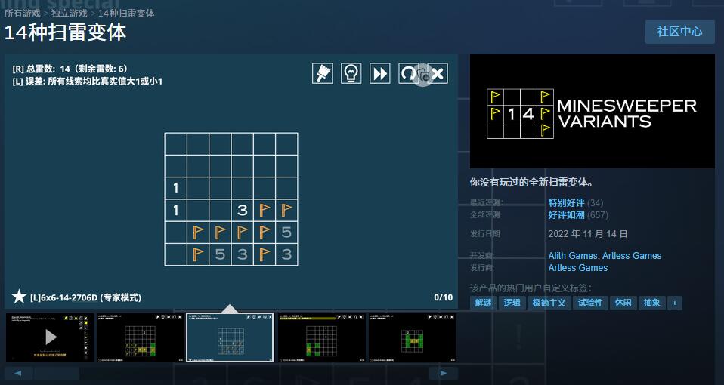
Task: Open the Alith Games developer page
Action: point(572,256)
